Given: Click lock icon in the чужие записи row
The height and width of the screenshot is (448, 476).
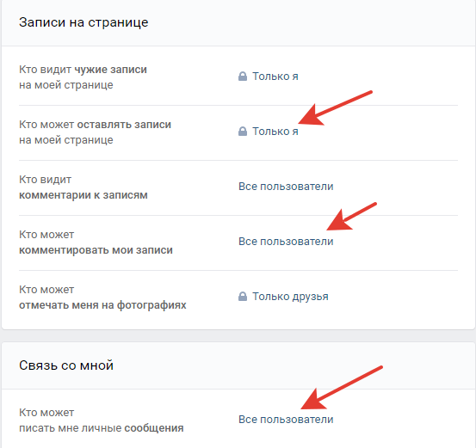Looking at the screenshot, I should coord(243,77).
